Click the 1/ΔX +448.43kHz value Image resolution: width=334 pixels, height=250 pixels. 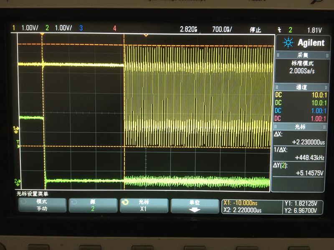point(309,157)
